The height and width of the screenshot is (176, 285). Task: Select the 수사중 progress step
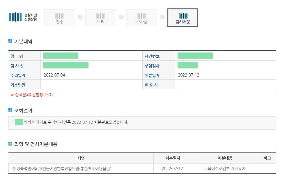[x=142, y=18]
